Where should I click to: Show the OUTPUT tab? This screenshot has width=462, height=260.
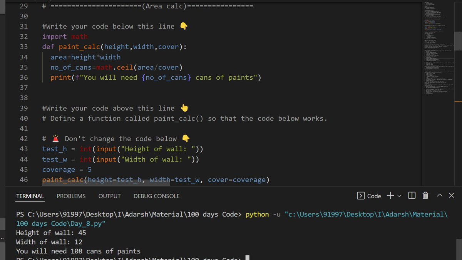(109, 196)
